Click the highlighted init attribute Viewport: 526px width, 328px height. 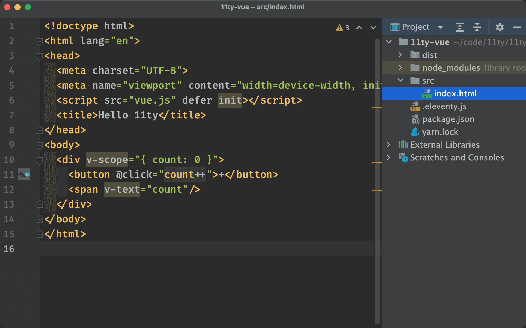[x=230, y=100]
